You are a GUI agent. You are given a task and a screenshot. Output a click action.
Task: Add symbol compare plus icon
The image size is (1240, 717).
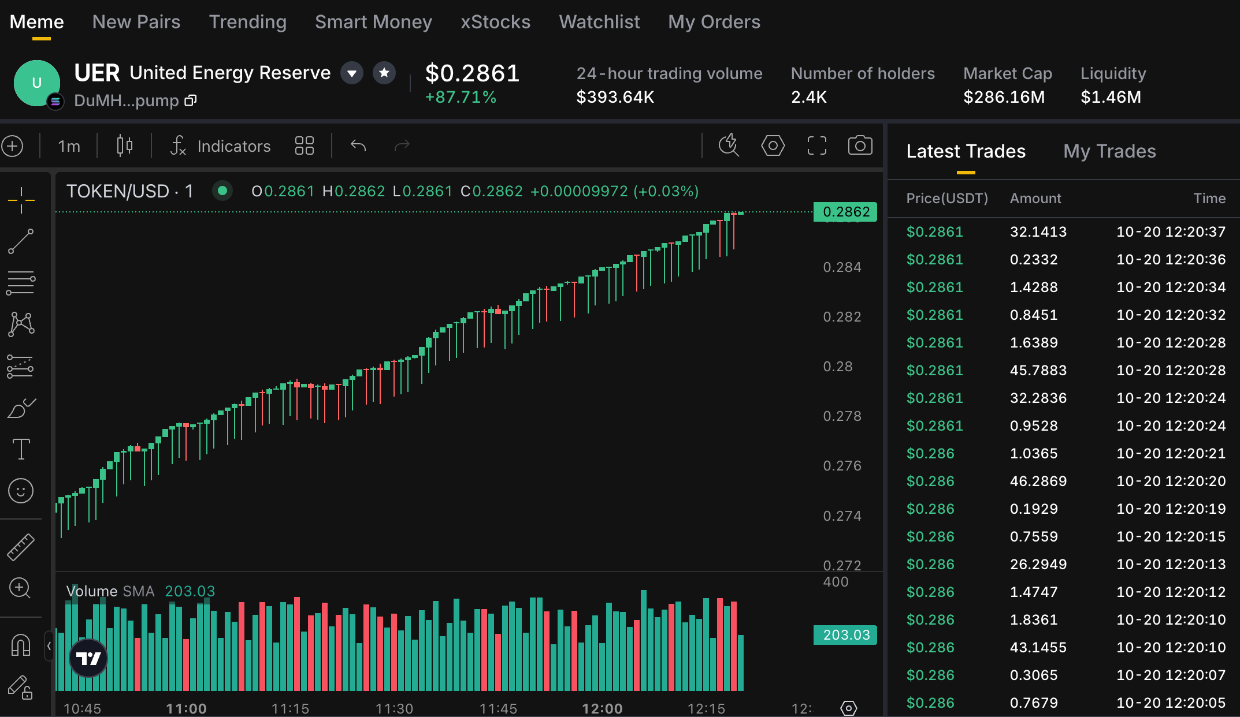click(13, 146)
